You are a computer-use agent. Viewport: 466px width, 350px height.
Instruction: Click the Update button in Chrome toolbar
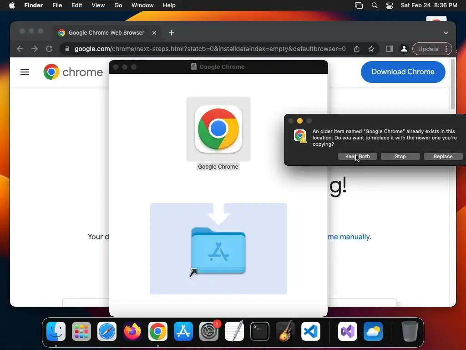point(428,49)
